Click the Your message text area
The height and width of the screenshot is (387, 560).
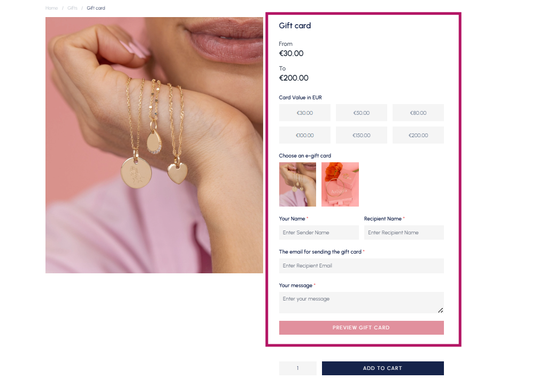(362, 303)
